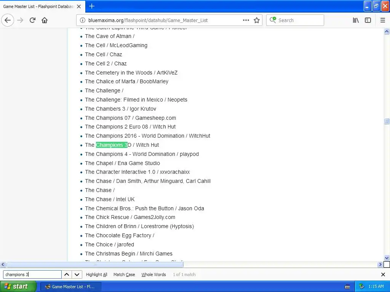Click 'The Champions 07 / Gamesheep.com'

[130, 118]
